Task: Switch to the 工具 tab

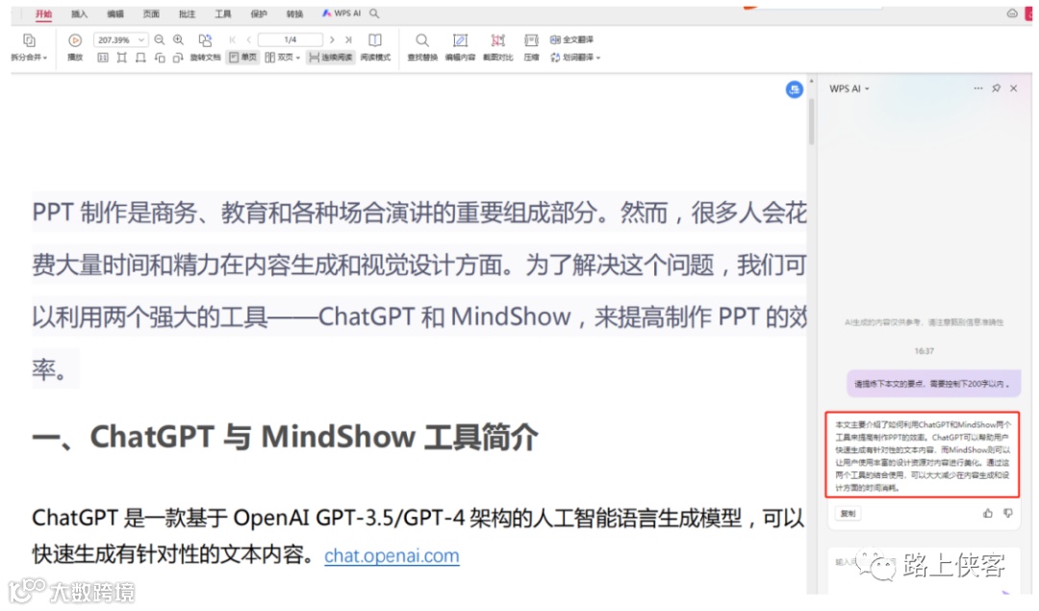Action: pyautogui.click(x=222, y=13)
